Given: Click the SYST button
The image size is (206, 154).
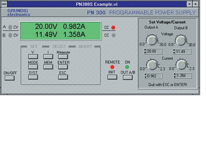Looking at the screenshot, I should tap(33, 77).
